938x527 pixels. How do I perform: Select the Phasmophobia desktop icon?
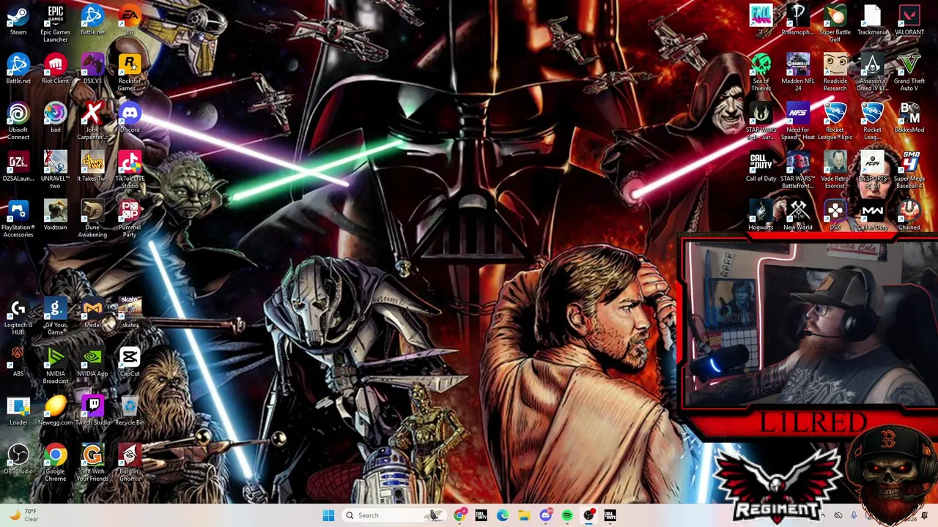click(797, 20)
